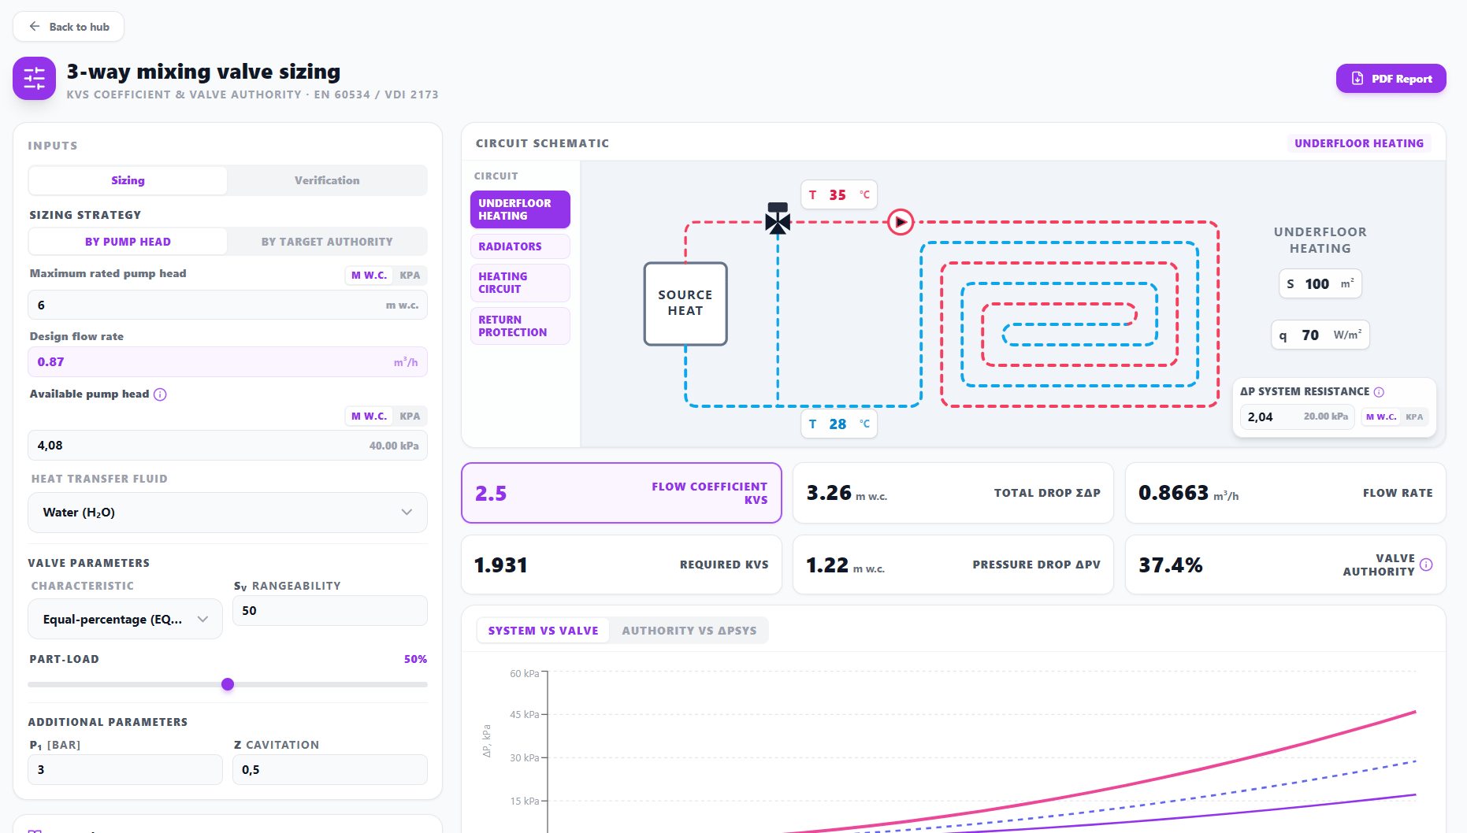Show the Authority vs ΔPsys chart
Screen dimensions: 1467x833
point(689,631)
